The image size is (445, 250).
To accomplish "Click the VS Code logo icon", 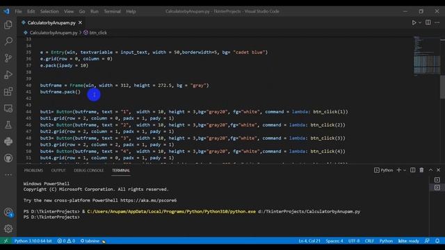I will [x=6, y=11].
